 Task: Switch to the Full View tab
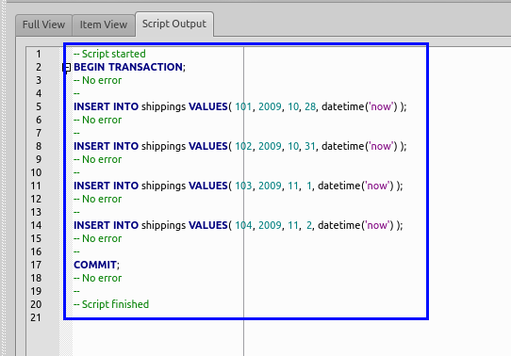(43, 24)
